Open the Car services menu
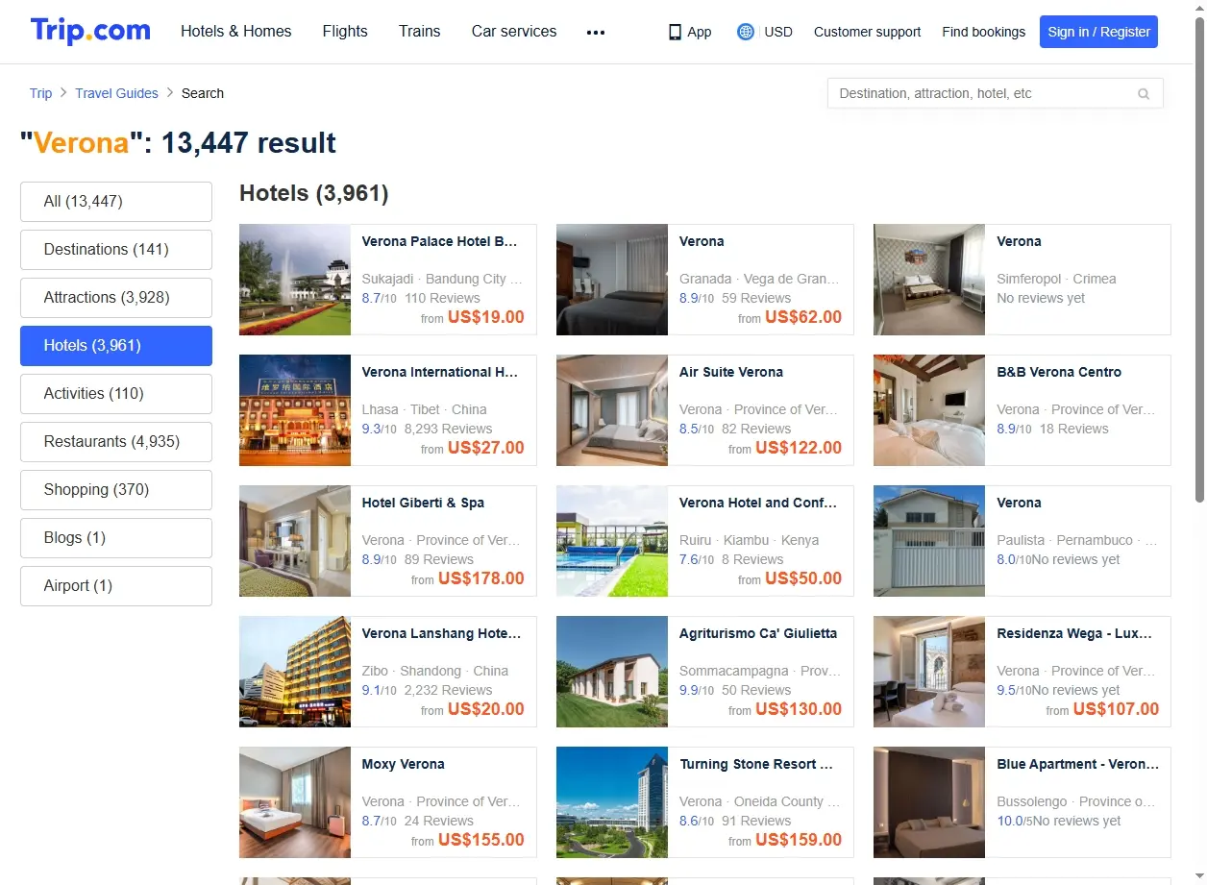 pyautogui.click(x=514, y=31)
